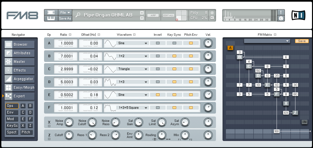Screen dimensions: 313x148
Task: Click the IN block in FM Matrix
Action: pos(304,122)
